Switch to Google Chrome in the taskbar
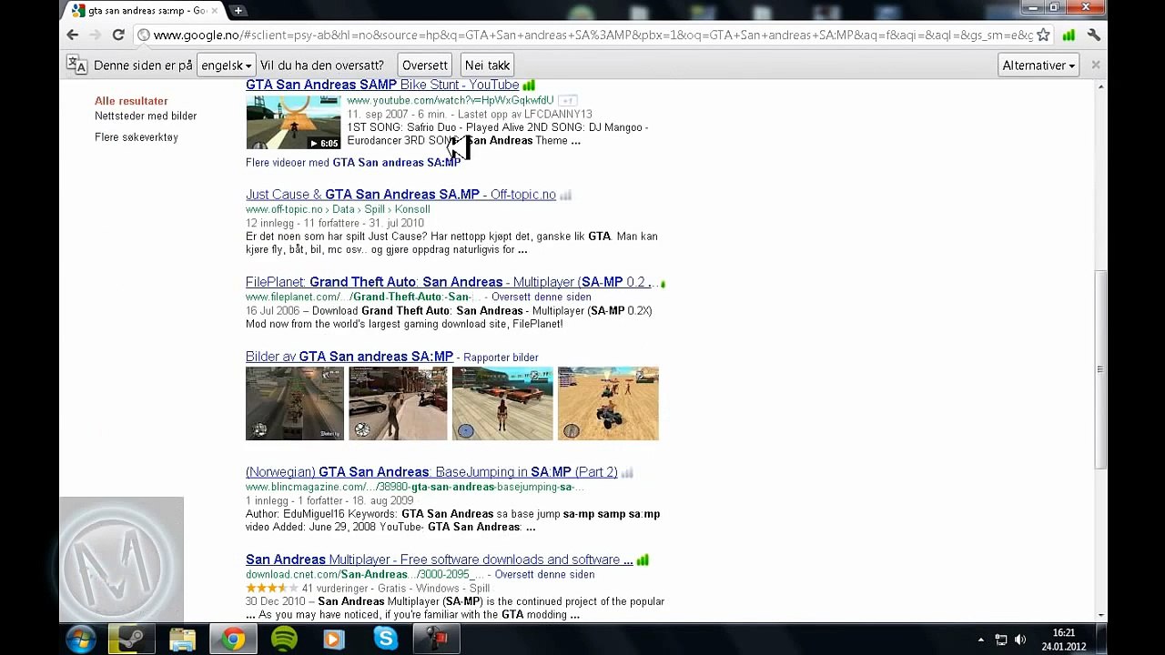The height and width of the screenshot is (655, 1165). pyautogui.click(x=233, y=640)
